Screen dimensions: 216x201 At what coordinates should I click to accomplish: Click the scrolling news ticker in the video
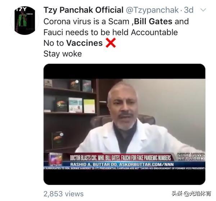point(125,168)
